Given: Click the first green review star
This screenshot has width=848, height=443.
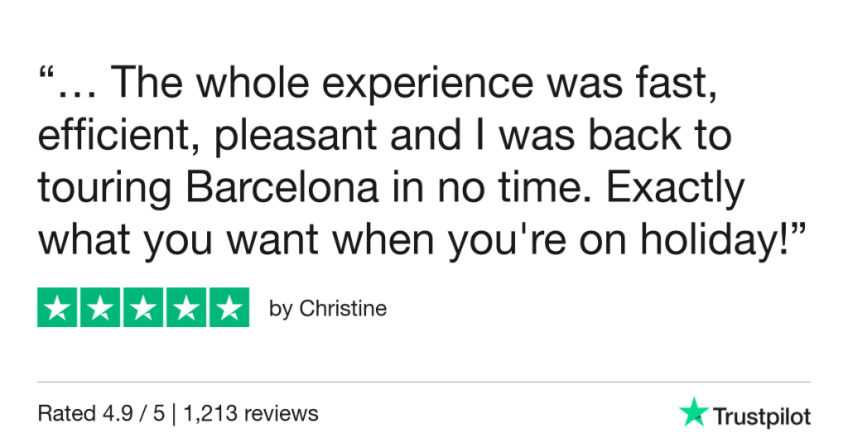Looking at the screenshot, I should coord(58,308).
